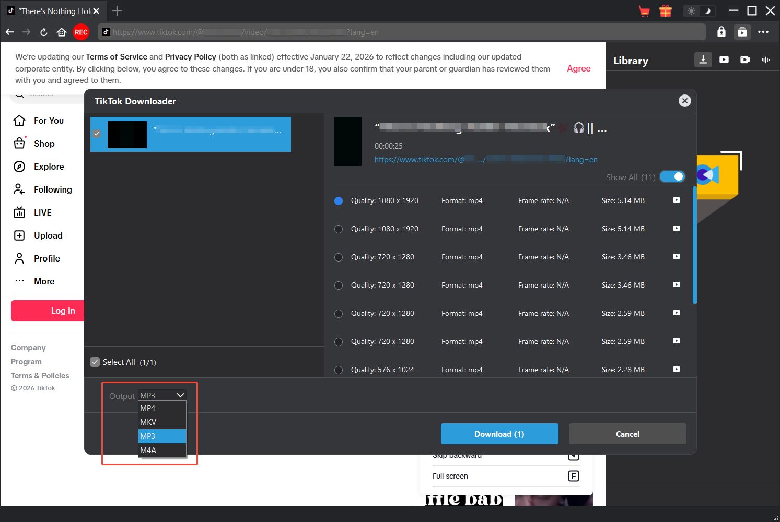Toggle the Show All (11) switch
This screenshot has height=522, width=780.
coord(672,177)
